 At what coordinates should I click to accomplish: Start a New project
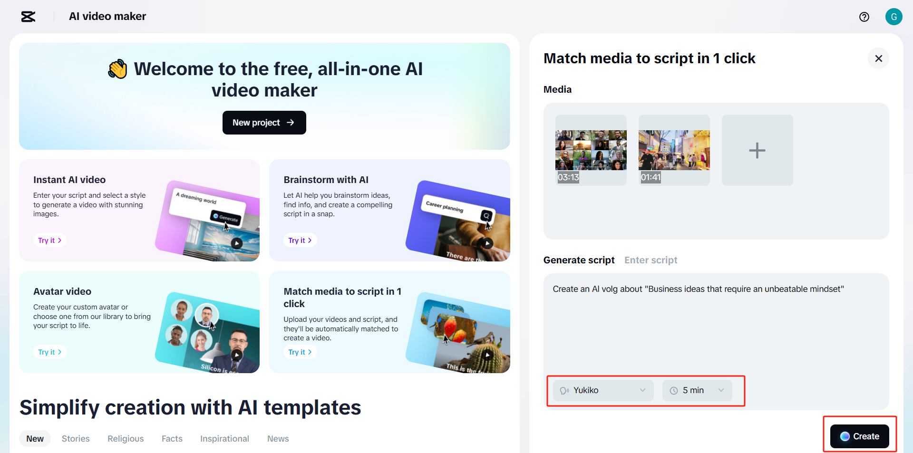point(264,123)
